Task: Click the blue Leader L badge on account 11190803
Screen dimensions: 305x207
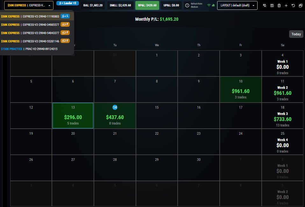Action: pyautogui.click(x=65, y=16)
